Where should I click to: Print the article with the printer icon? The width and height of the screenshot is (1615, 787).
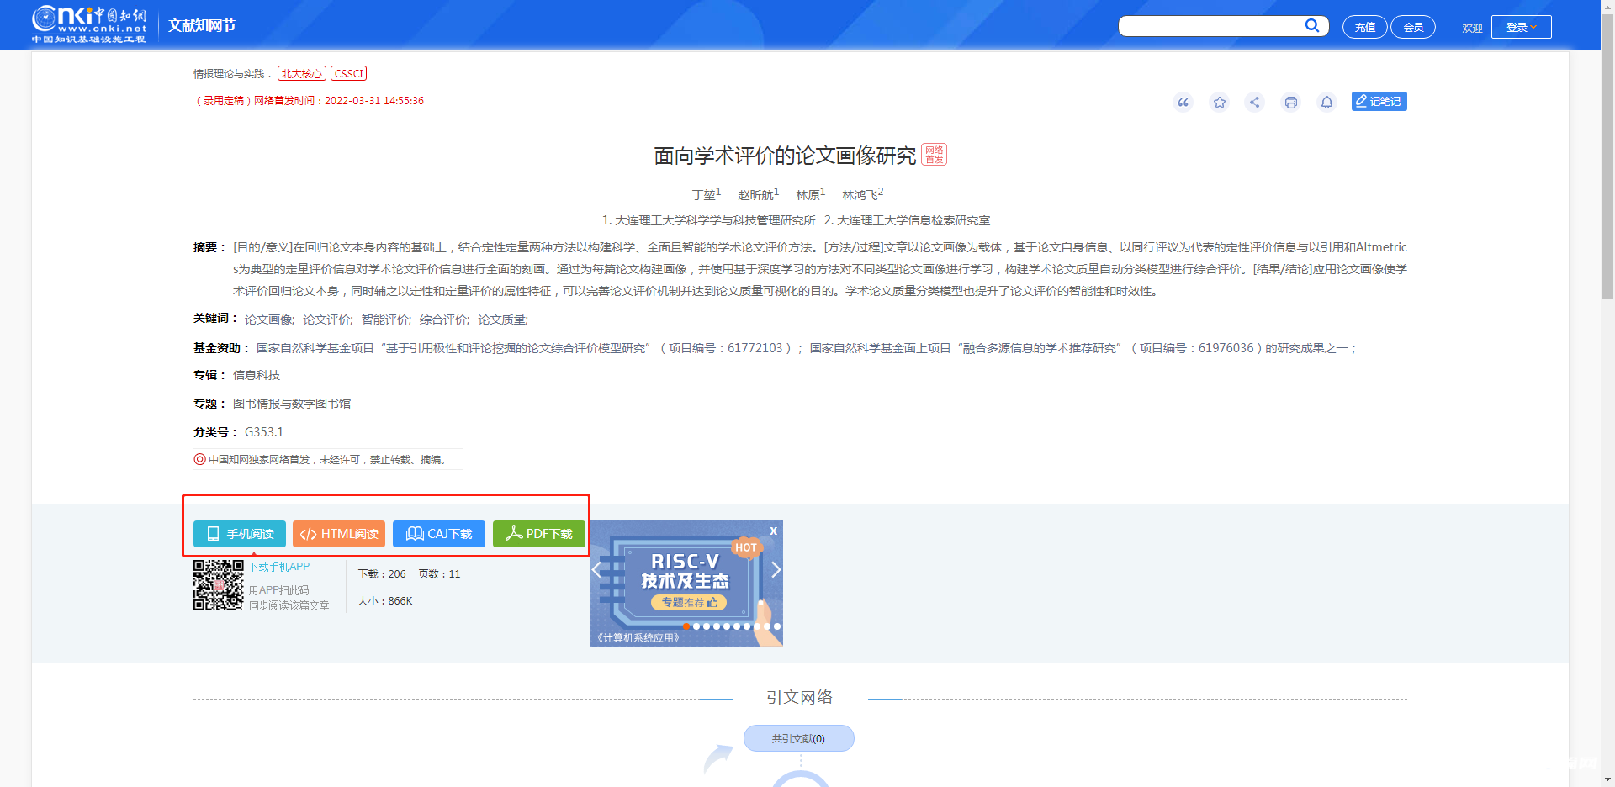(1291, 102)
